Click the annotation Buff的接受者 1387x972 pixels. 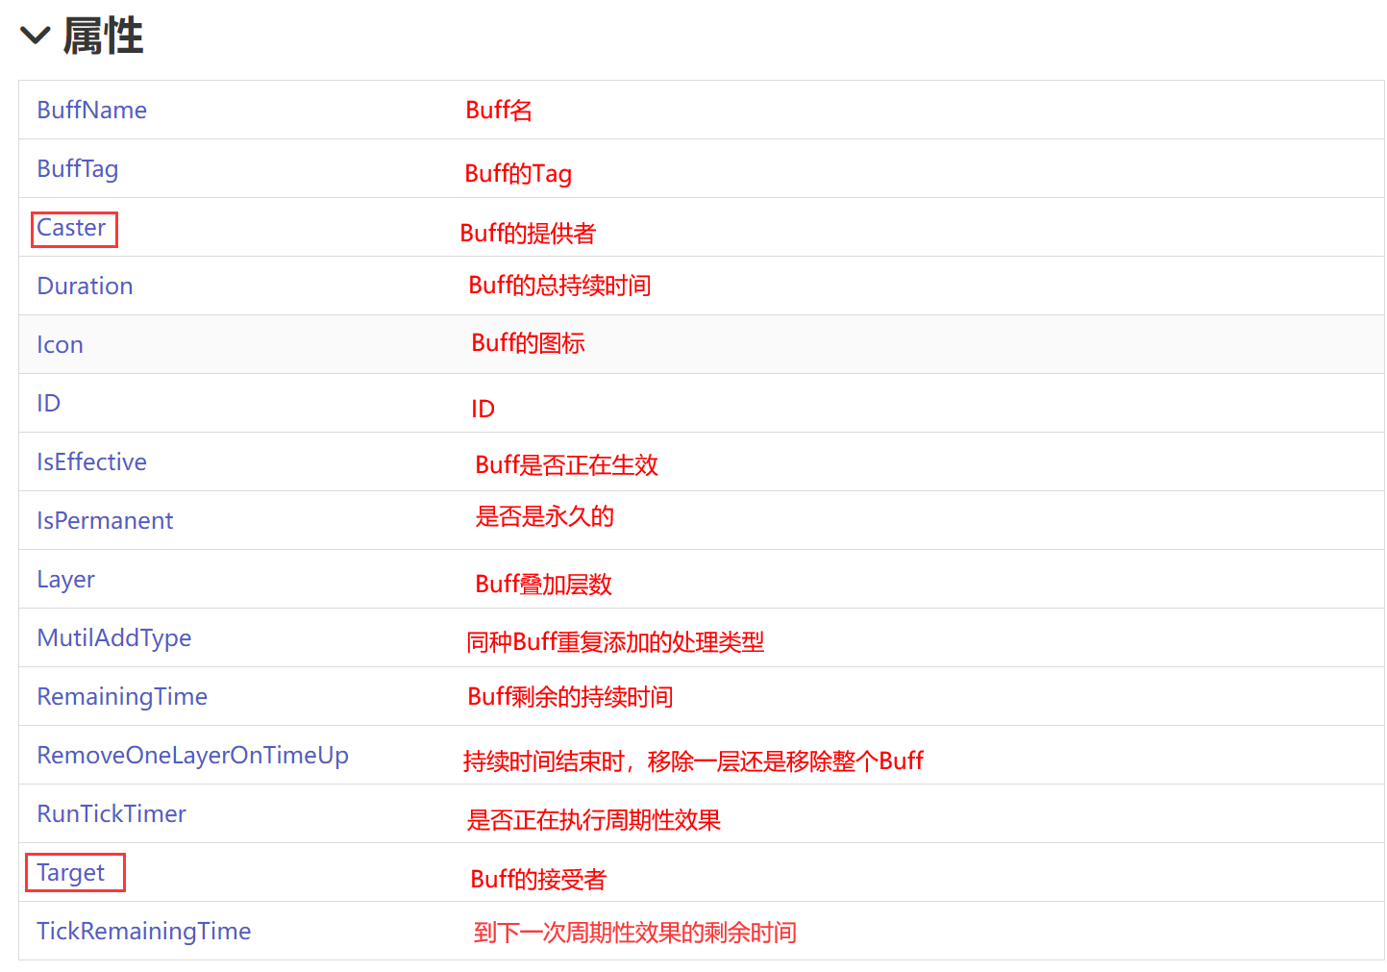pyautogui.click(x=538, y=880)
